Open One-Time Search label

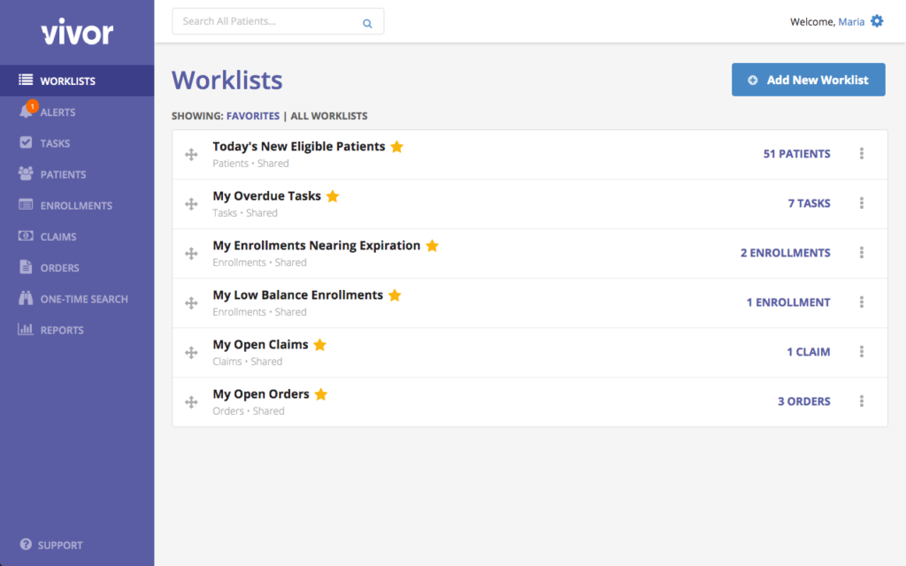[x=84, y=299]
